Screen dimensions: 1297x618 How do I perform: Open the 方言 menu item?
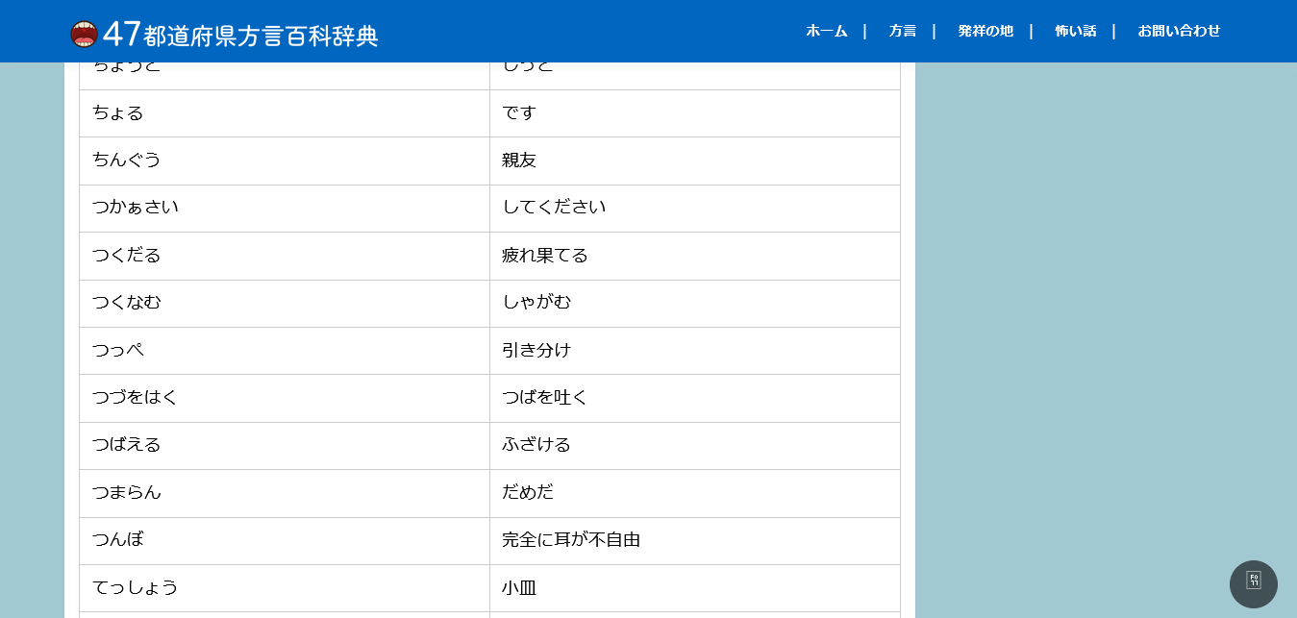tap(903, 31)
